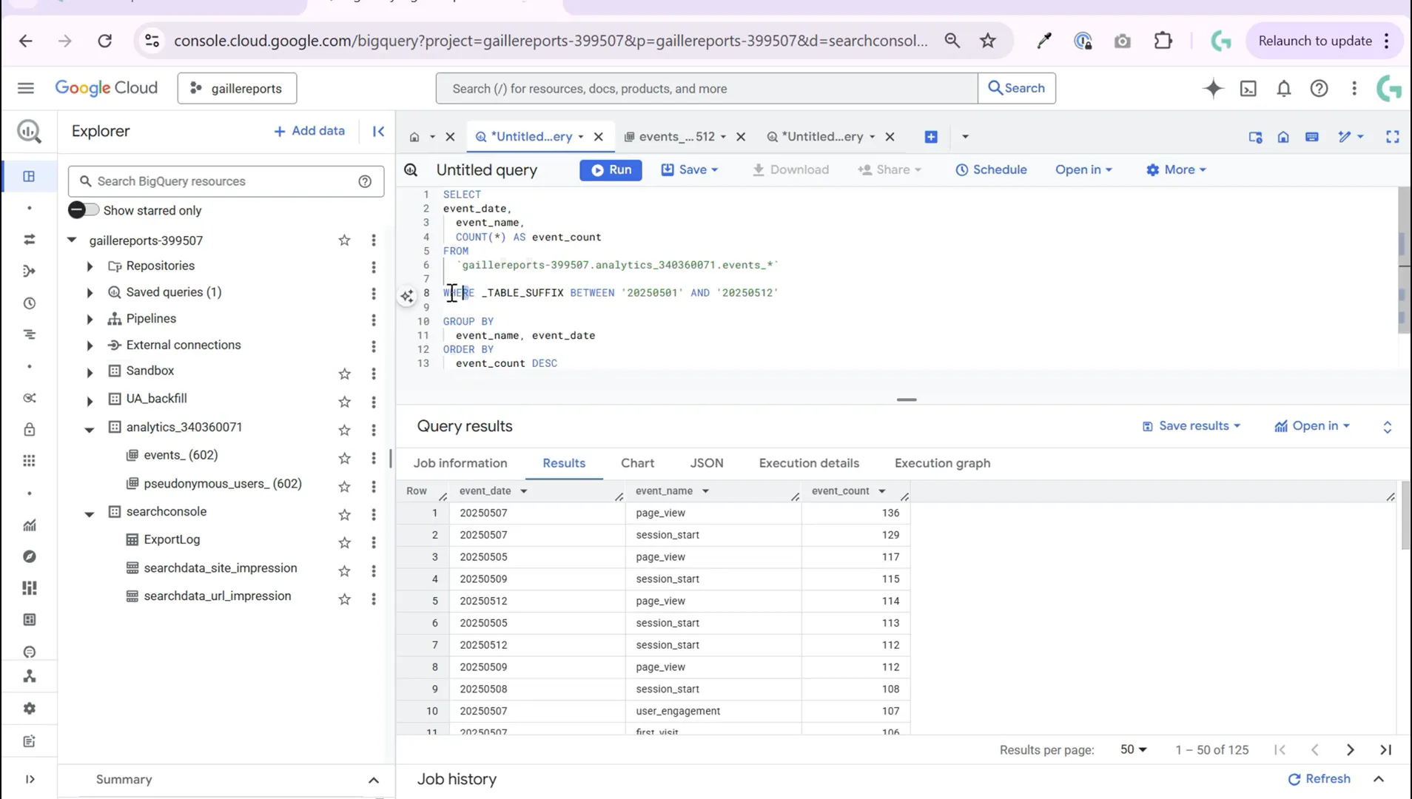Open actions menu for Pipelines

pos(374,319)
